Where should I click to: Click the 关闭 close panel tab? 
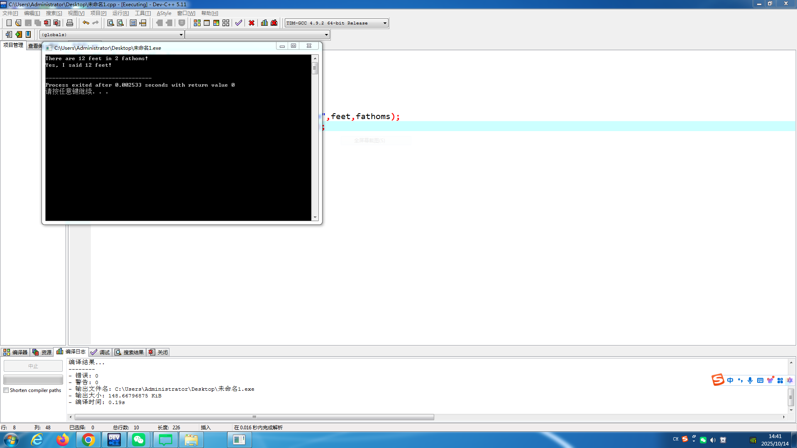click(x=159, y=352)
